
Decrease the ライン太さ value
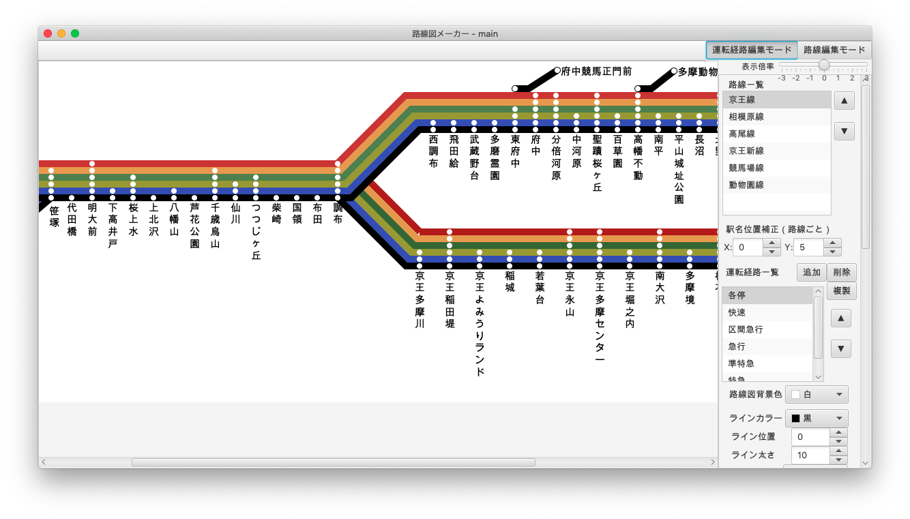pyautogui.click(x=838, y=459)
